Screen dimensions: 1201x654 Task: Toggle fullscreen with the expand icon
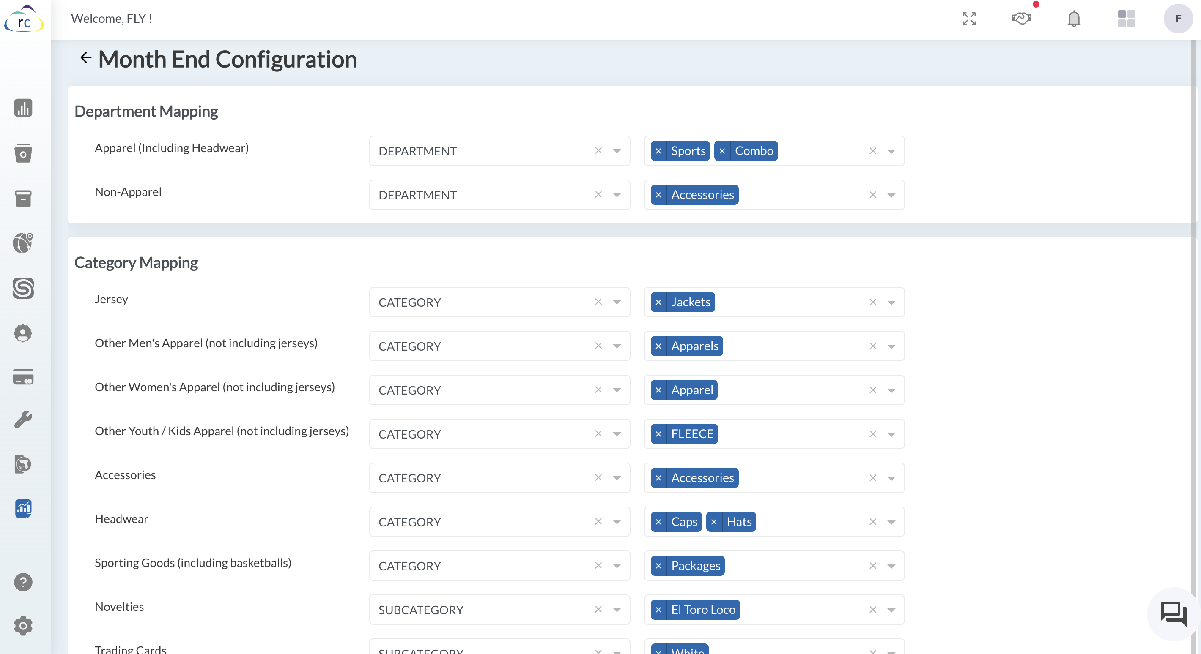click(x=969, y=19)
